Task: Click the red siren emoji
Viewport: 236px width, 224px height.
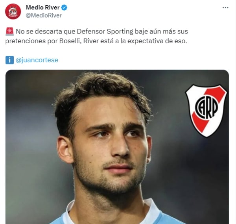Action: 9,31
